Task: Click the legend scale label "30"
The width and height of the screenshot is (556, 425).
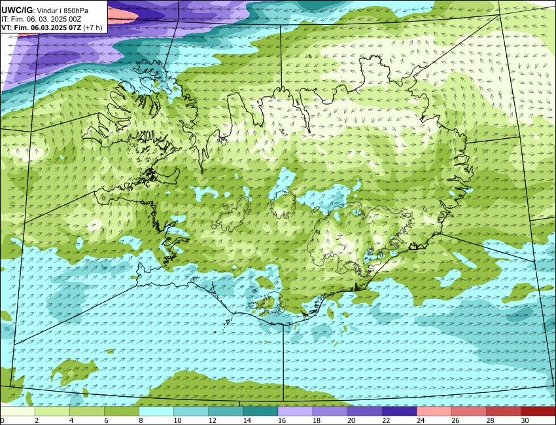Action: tap(525, 420)
